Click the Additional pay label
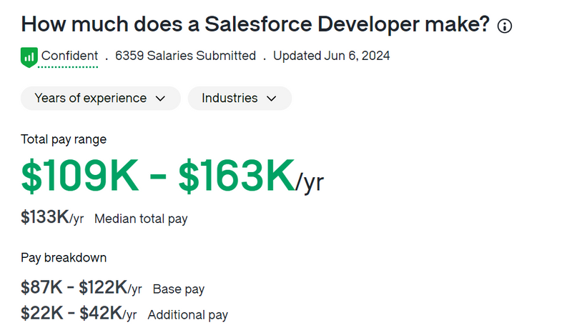The image size is (572, 335). pyautogui.click(x=187, y=315)
